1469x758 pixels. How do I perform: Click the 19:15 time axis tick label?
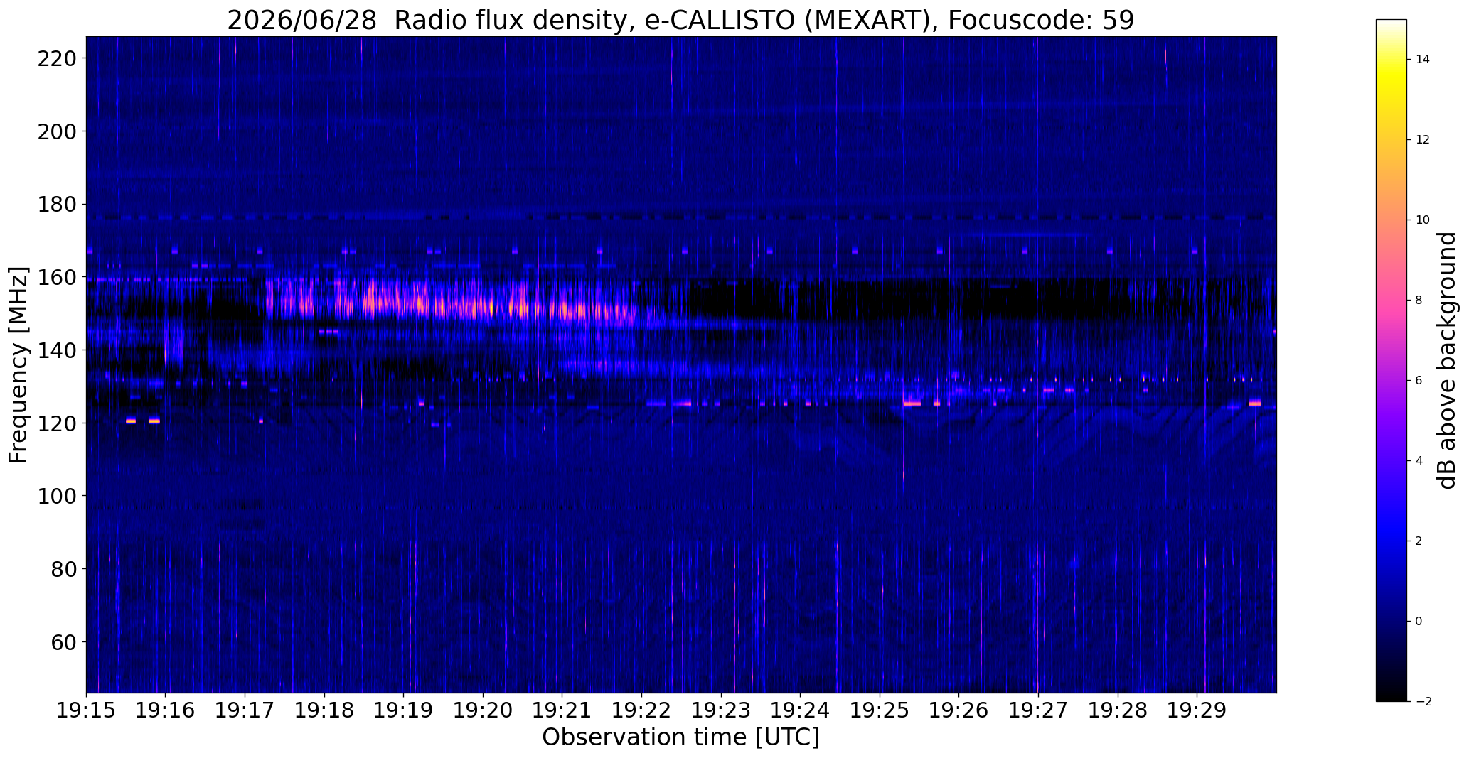click(87, 711)
